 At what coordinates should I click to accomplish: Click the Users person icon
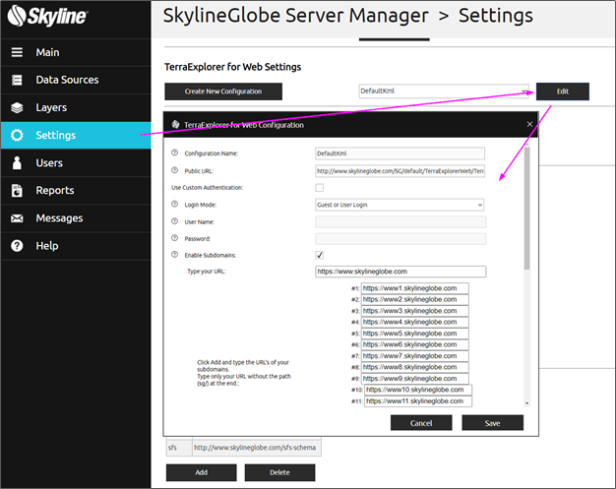pyautogui.click(x=17, y=162)
